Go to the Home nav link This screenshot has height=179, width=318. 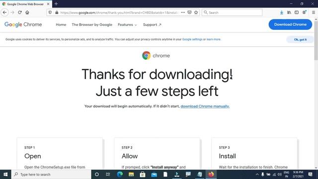click(61, 24)
